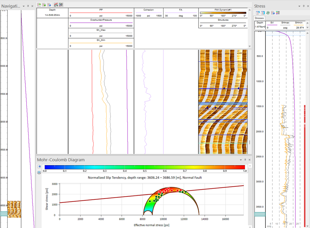The width and height of the screenshot is (310, 228).
Task: Click the first log-track icon in Stress toolbar
Action: point(258,13)
